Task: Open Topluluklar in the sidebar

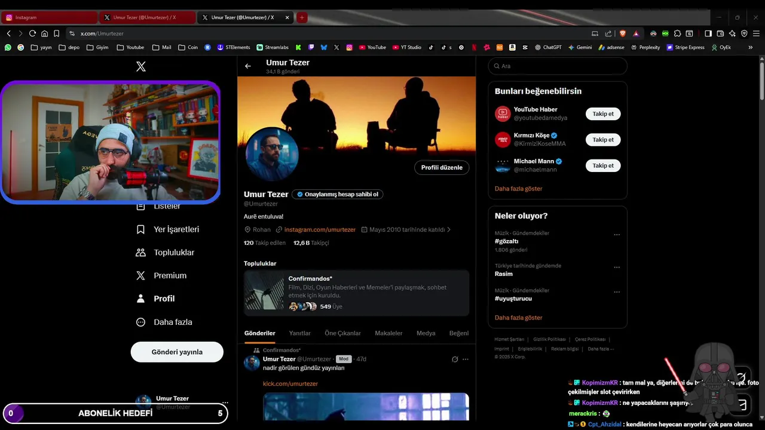Action: click(166, 253)
